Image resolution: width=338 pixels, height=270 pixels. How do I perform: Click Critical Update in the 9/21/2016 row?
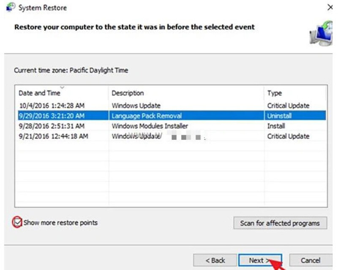[x=288, y=136]
